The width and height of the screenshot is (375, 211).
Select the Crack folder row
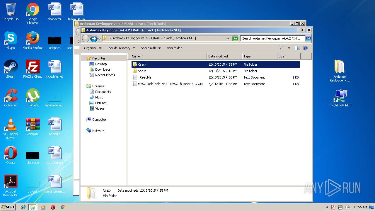pos(215,64)
